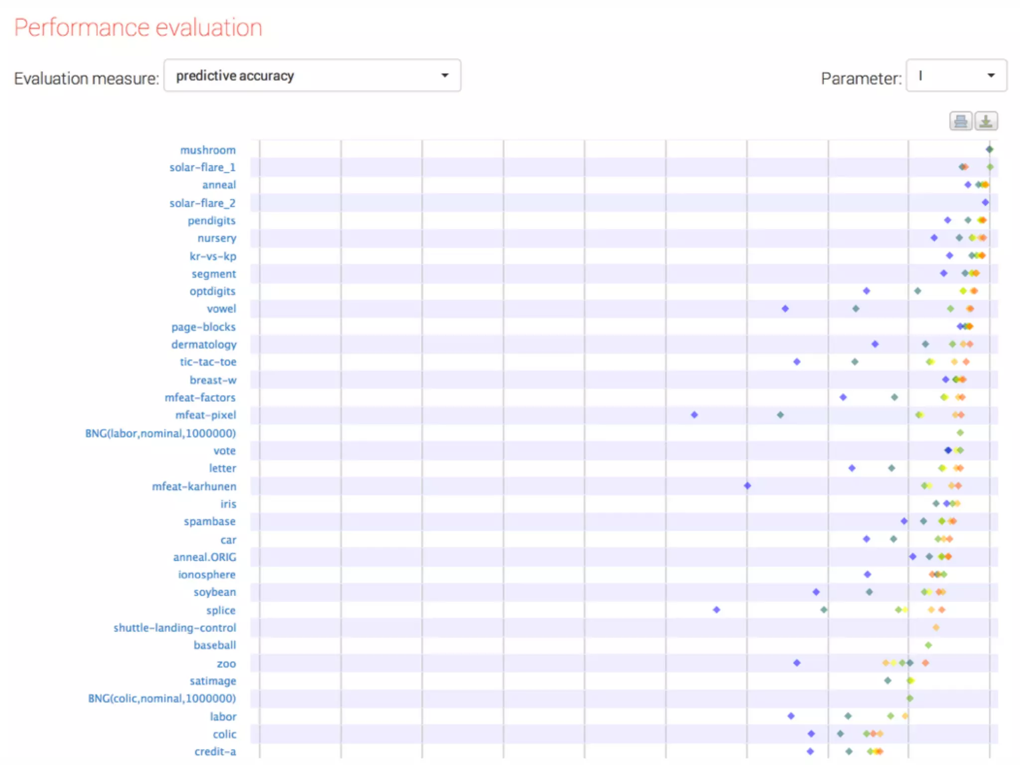Click the leftmost blue point in splice row
This screenshot has width=1020, height=765.
pos(716,610)
